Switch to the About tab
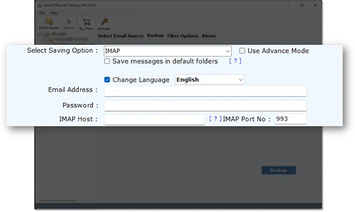The height and width of the screenshot is (212, 355). [209, 36]
